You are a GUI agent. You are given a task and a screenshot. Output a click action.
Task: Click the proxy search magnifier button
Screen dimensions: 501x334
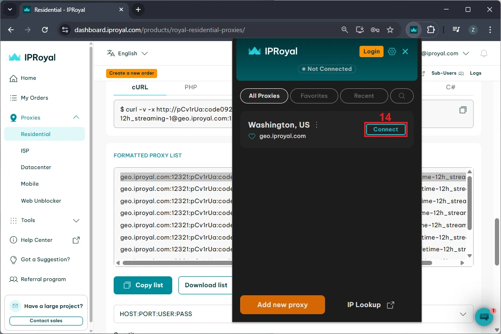(x=401, y=96)
